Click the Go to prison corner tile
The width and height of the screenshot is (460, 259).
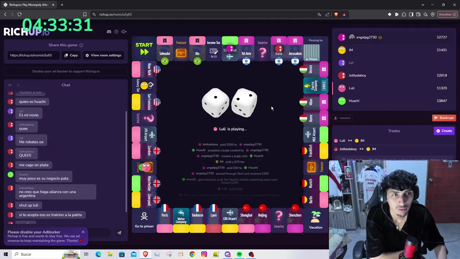144,220
